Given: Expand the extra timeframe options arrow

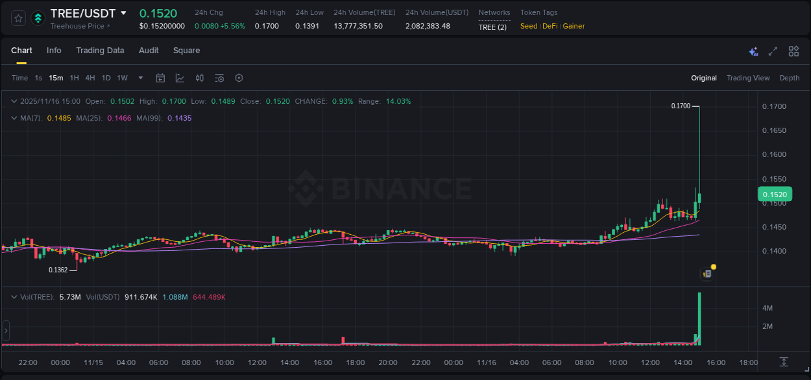Looking at the screenshot, I should 139,78.
